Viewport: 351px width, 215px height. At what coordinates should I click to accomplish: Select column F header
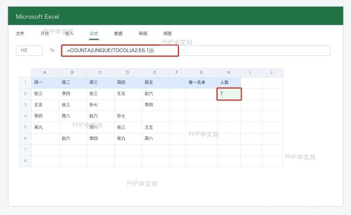(x=177, y=72)
